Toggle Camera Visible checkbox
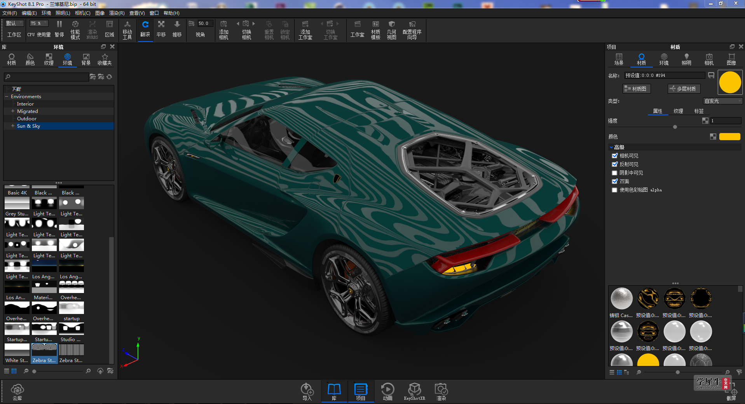This screenshot has height=404, width=745. pyautogui.click(x=615, y=156)
